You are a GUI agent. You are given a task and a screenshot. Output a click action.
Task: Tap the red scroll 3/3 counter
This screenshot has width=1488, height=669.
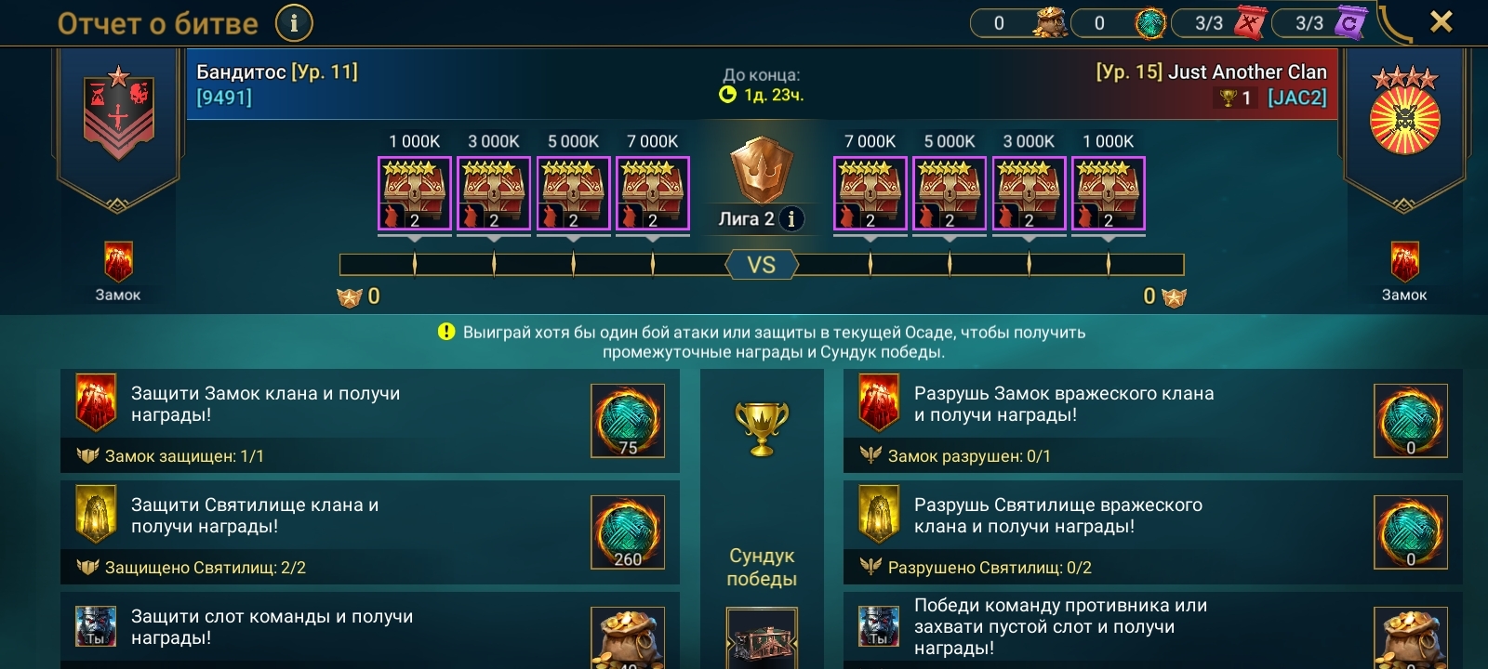point(1219,23)
